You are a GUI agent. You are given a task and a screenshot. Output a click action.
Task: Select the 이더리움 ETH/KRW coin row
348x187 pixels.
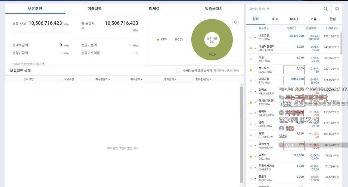(268, 80)
